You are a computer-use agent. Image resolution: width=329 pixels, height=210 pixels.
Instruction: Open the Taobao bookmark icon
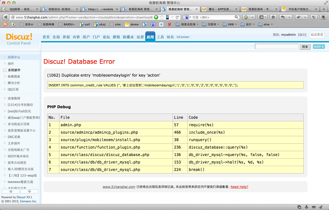click(5, 24)
